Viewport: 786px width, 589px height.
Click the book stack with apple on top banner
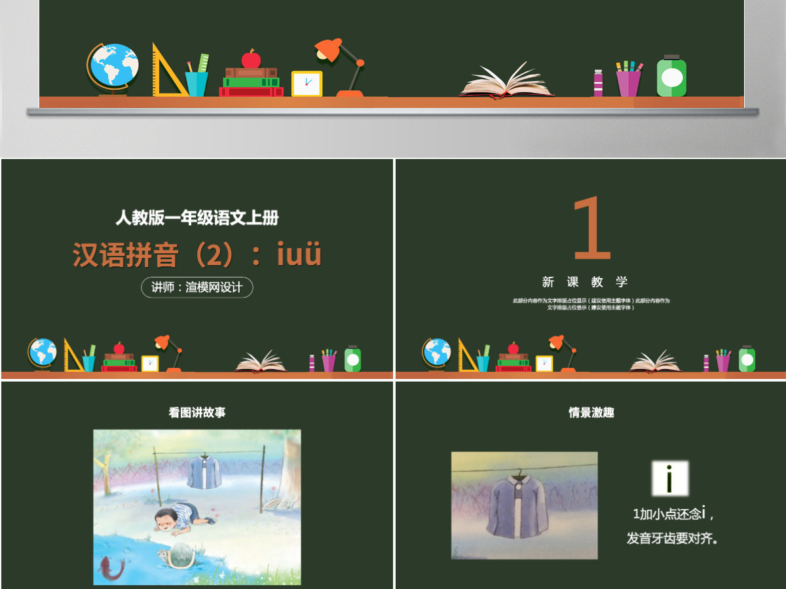[x=252, y=73]
